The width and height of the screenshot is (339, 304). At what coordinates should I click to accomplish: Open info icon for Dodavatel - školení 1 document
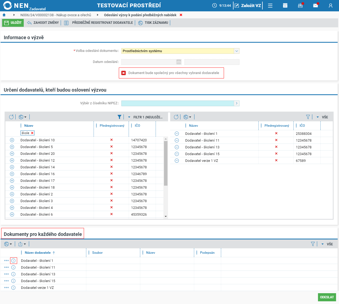point(13,261)
